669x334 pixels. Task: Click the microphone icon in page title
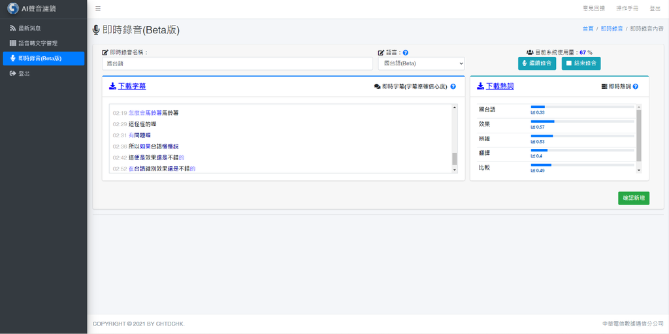click(x=97, y=30)
